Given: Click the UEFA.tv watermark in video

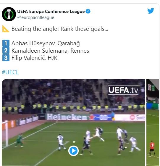Looking at the screenshot, I should (x=123, y=90).
